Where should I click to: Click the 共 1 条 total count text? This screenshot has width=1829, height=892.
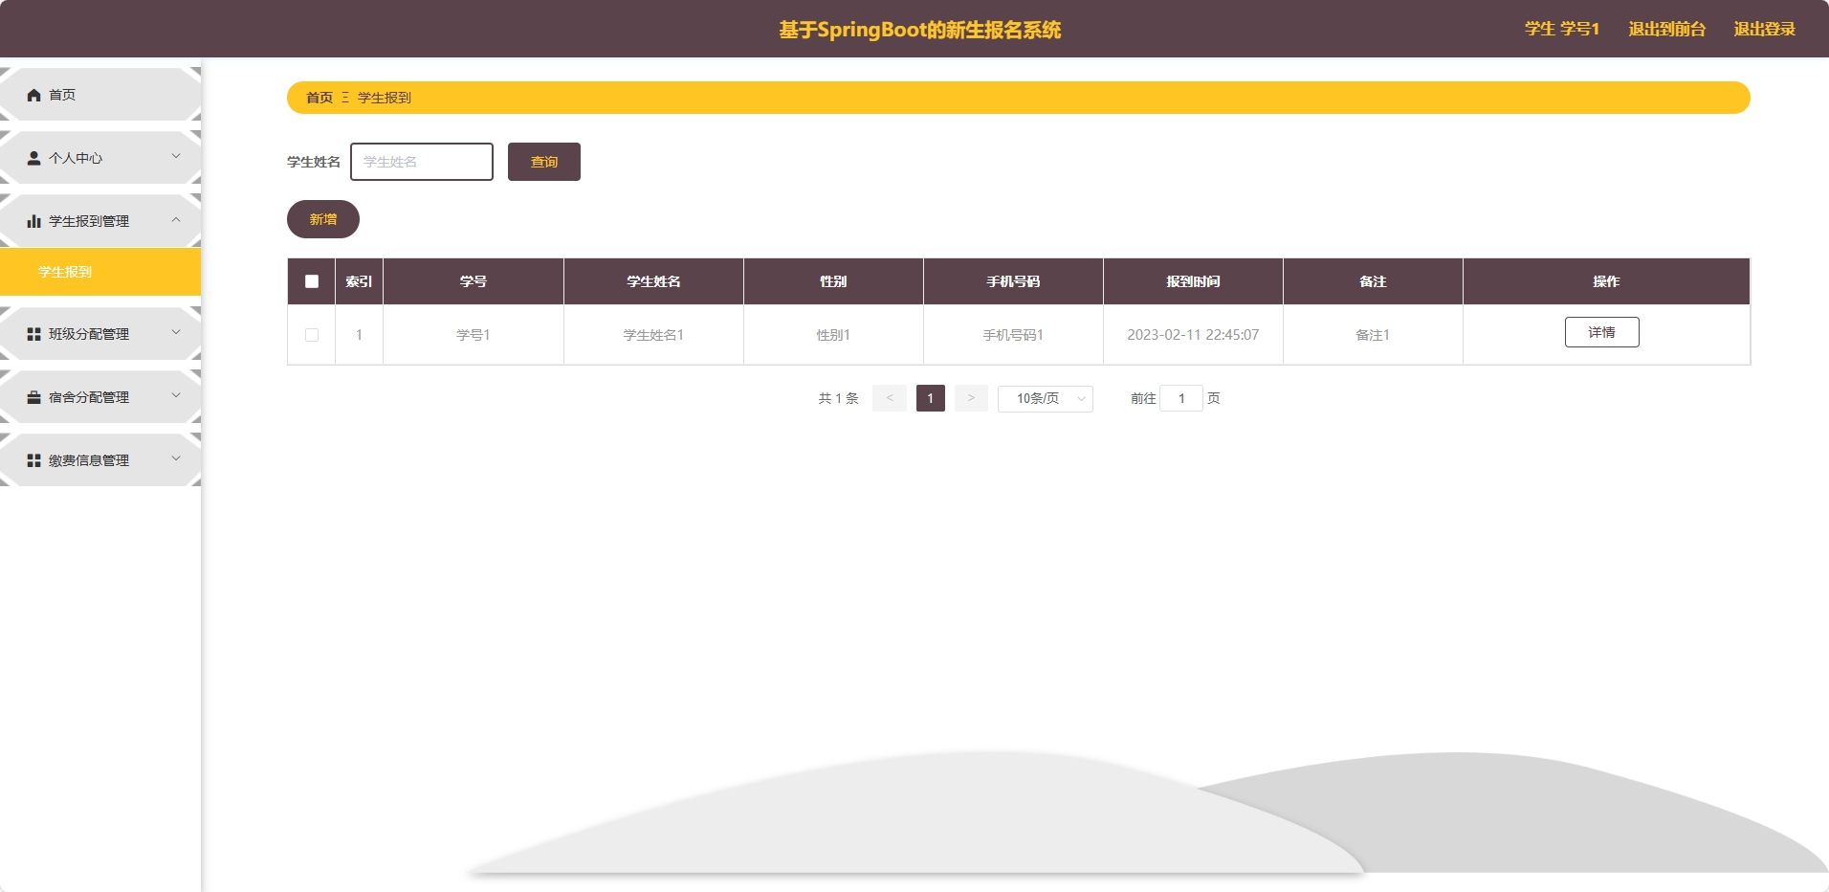tap(838, 398)
